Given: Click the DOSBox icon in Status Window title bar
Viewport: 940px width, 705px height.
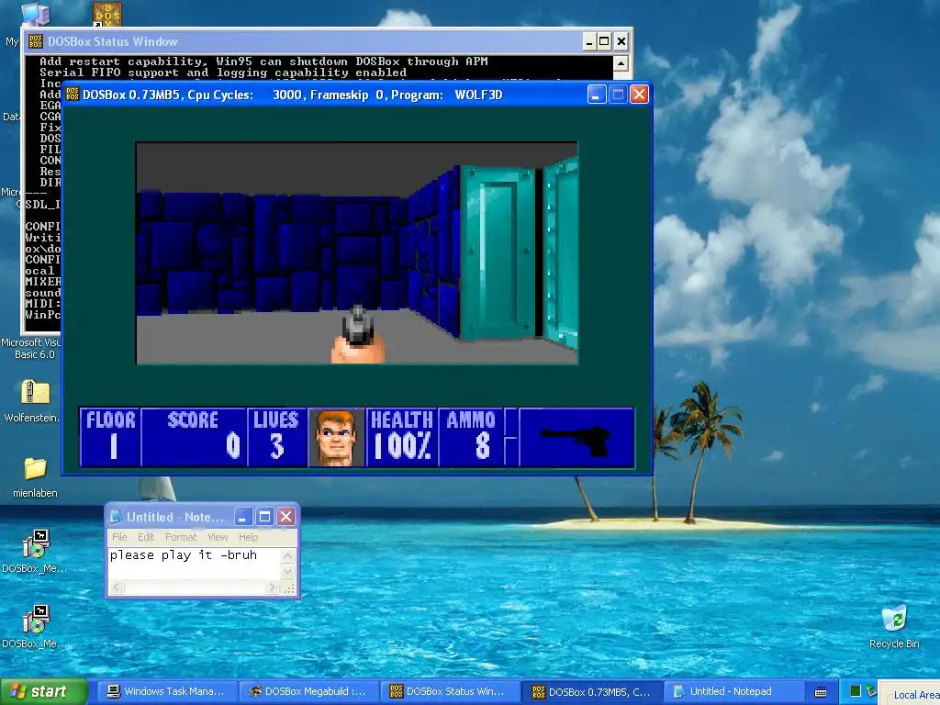Looking at the screenshot, I should tap(36, 41).
